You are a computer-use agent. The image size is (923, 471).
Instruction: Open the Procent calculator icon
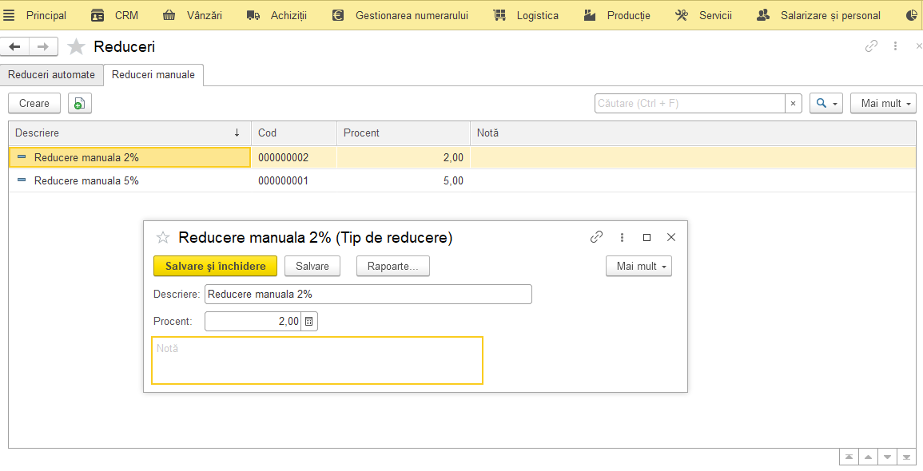click(309, 322)
